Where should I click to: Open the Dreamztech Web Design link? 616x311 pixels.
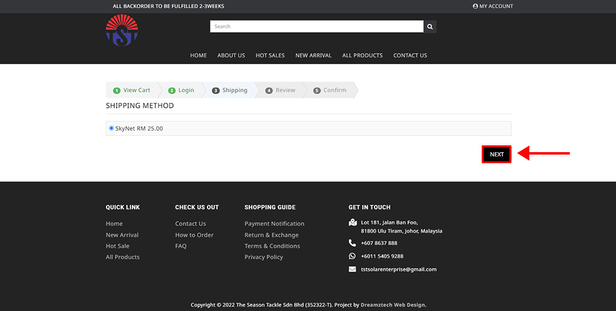[x=393, y=305]
